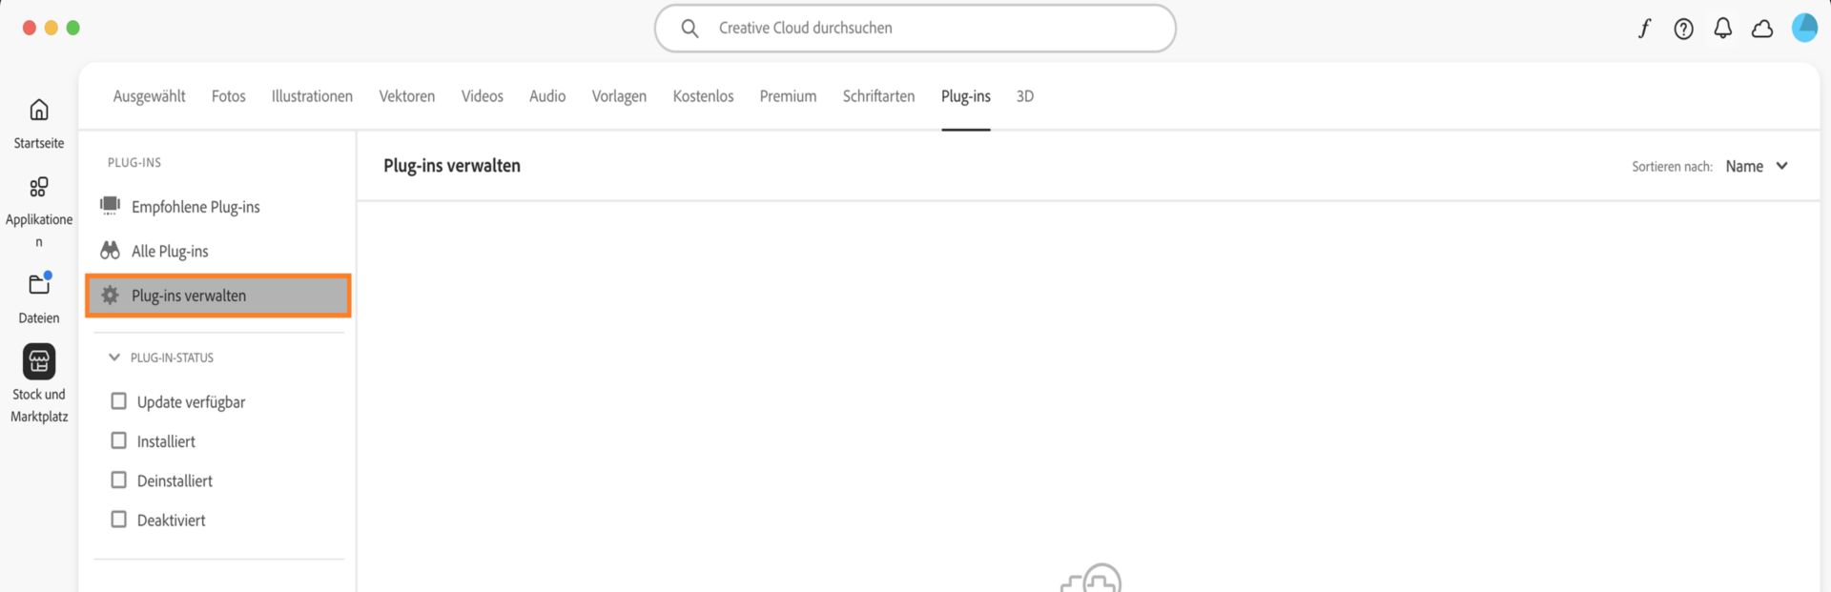Open Alle Plug-ins via the binoculars icon
Screen dimensions: 1831x592
click(x=110, y=250)
